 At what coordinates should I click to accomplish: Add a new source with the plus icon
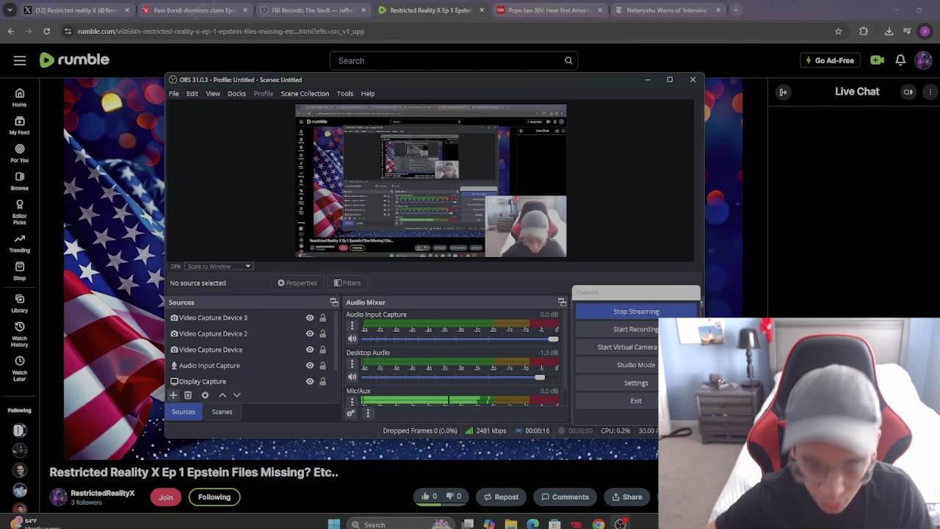click(x=173, y=395)
